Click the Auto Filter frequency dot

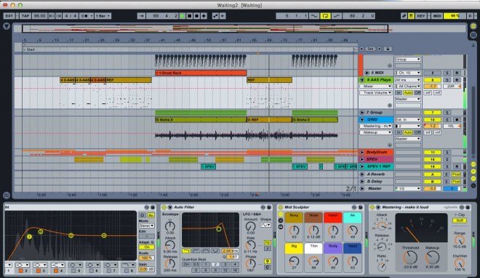coord(219,229)
